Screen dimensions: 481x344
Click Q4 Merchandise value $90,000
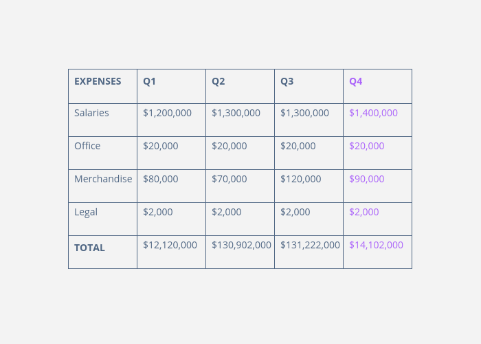tap(367, 179)
